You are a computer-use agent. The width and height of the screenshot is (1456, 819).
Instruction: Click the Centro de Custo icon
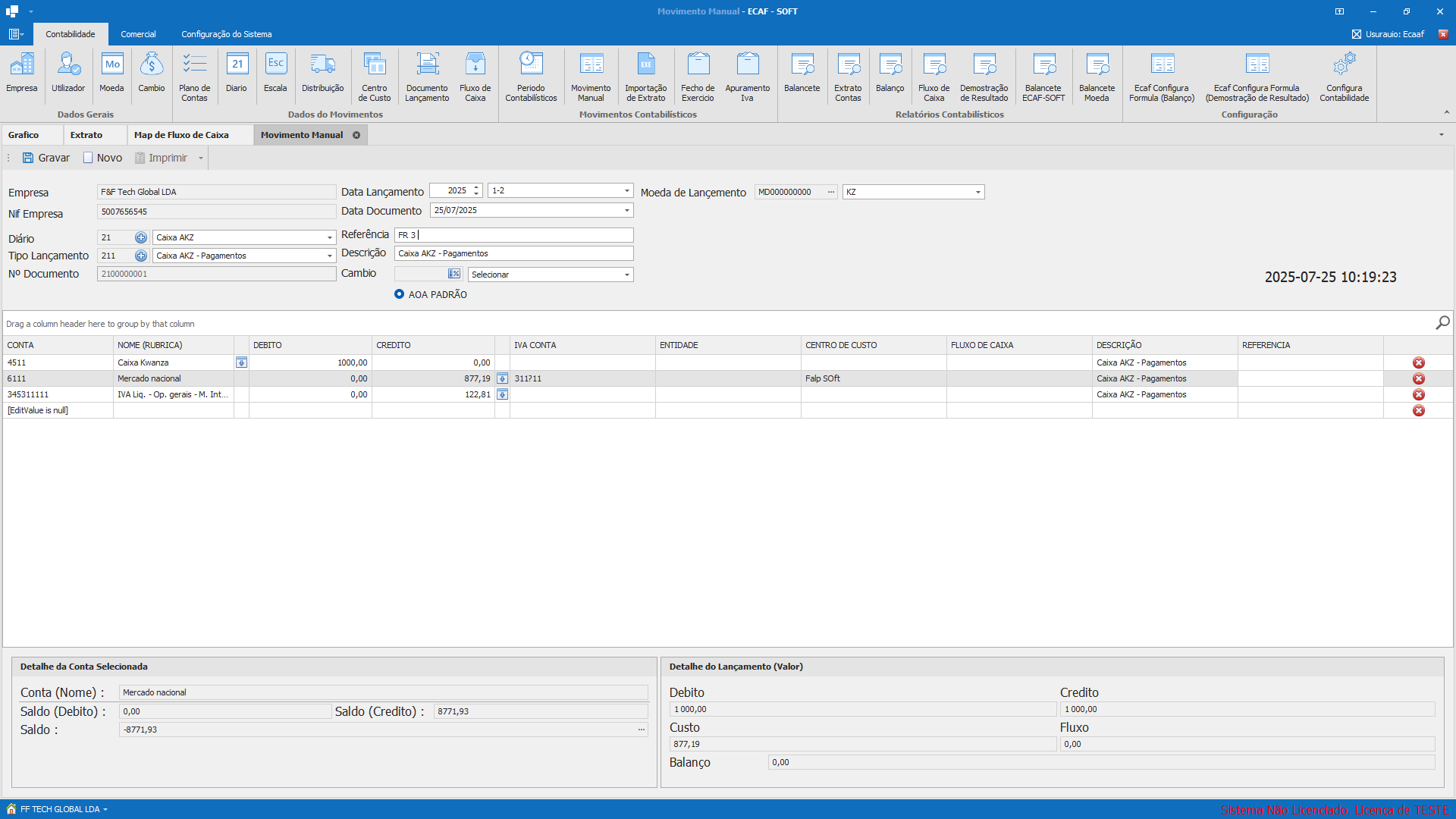tap(374, 76)
